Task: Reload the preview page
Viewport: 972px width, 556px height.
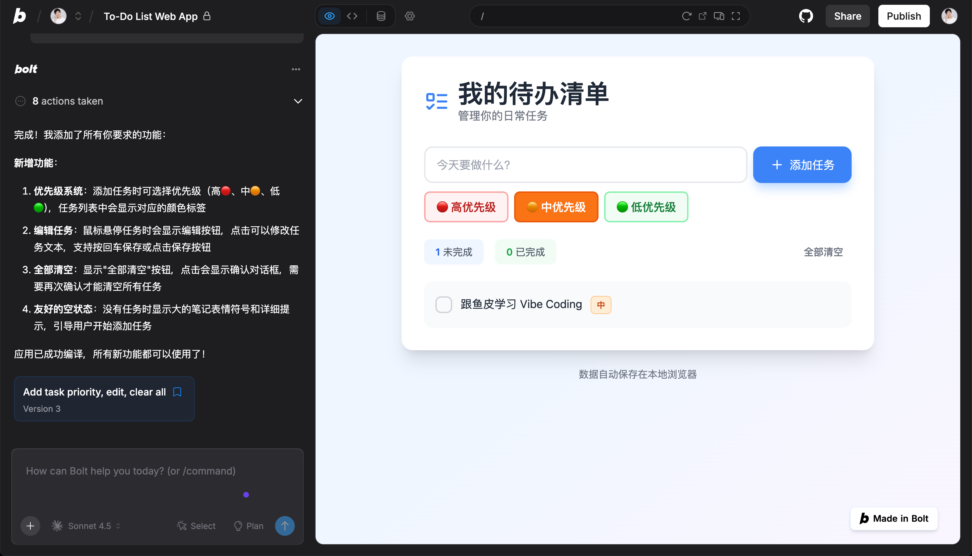Action: pos(686,16)
